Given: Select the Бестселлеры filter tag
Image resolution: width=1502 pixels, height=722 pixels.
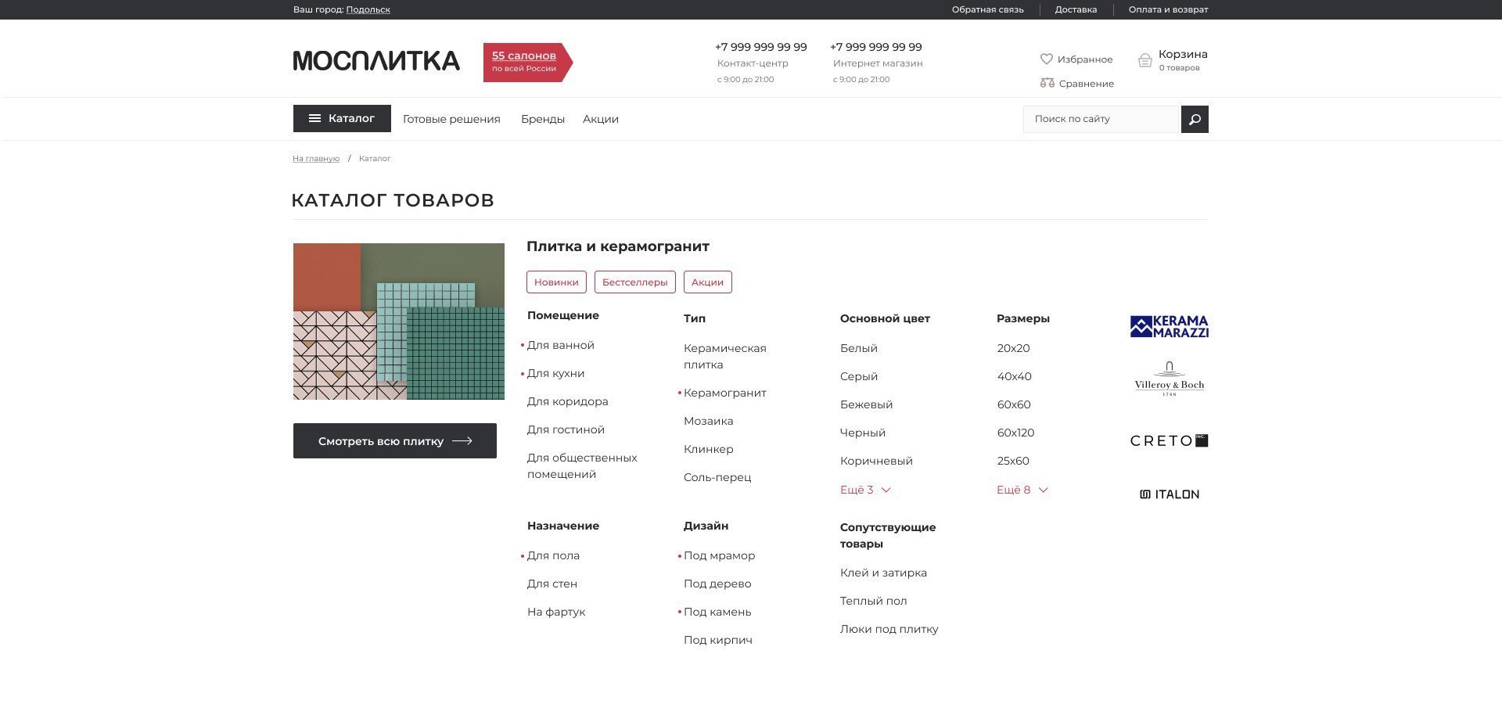Looking at the screenshot, I should 634,282.
